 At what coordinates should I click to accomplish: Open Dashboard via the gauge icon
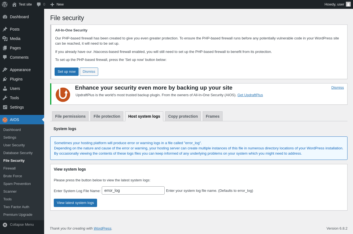click(x=5, y=17)
